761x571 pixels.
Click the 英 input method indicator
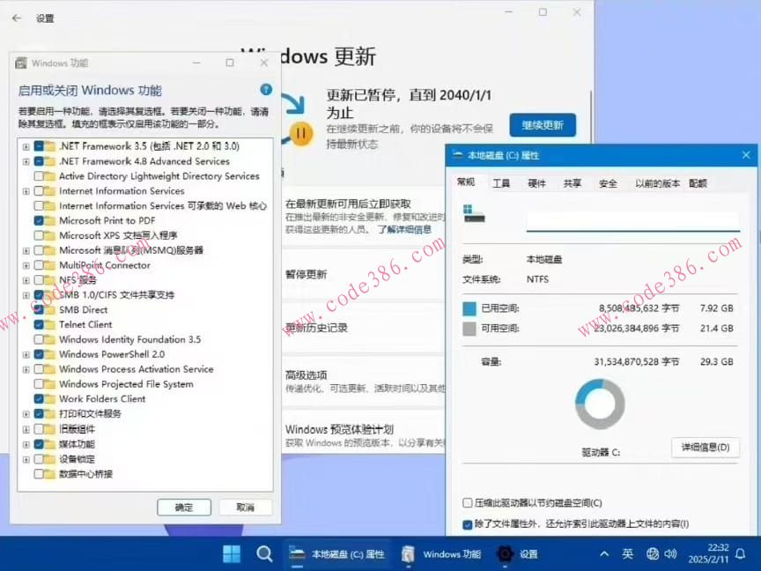pos(627,553)
